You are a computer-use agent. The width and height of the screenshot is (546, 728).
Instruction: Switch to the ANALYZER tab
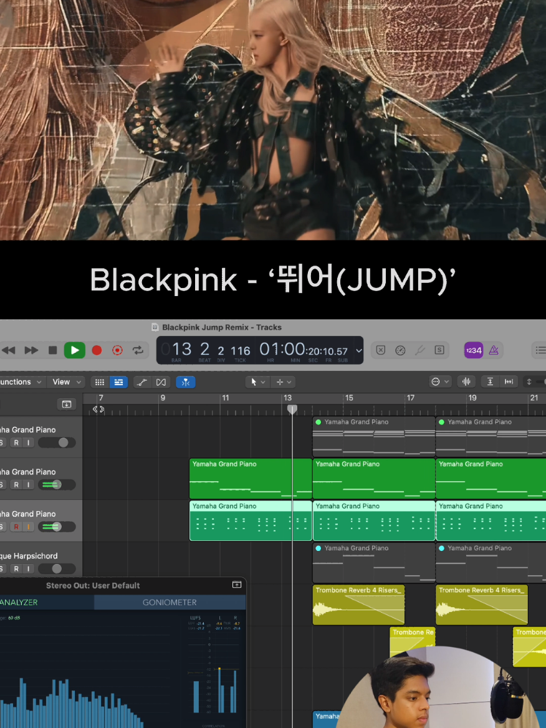[19, 603]
